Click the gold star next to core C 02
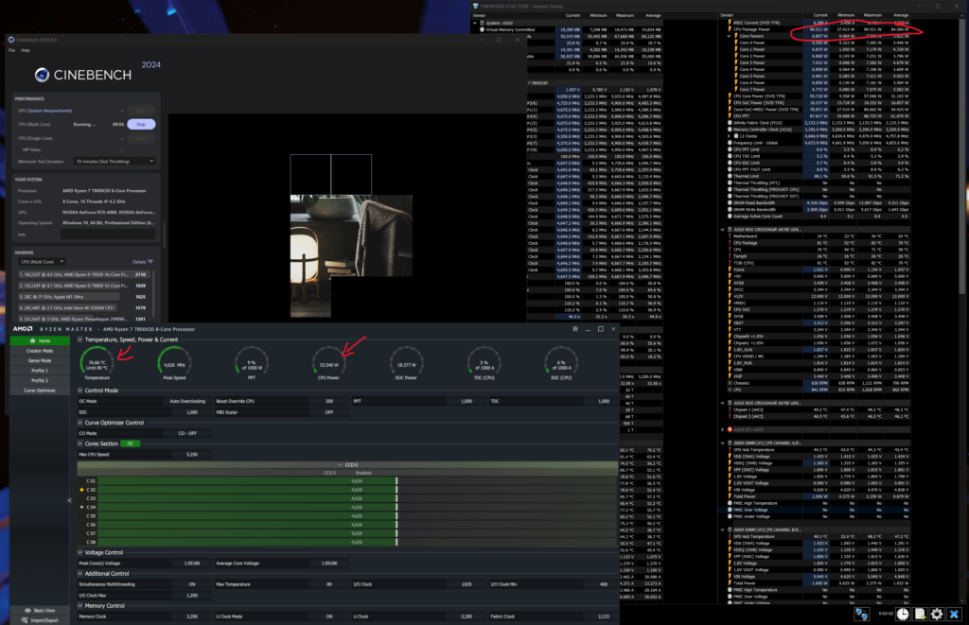 coord(81,490)
